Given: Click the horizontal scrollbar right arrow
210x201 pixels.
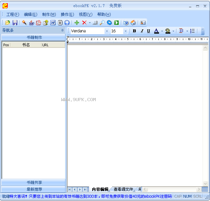Looking at the screenshot, I should point(199,189).
